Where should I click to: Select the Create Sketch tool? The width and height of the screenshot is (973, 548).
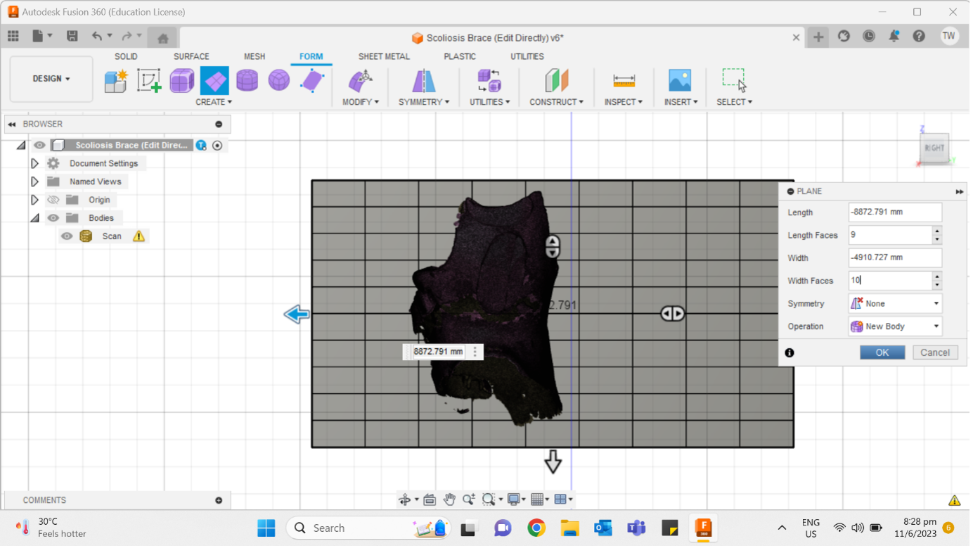149,81
